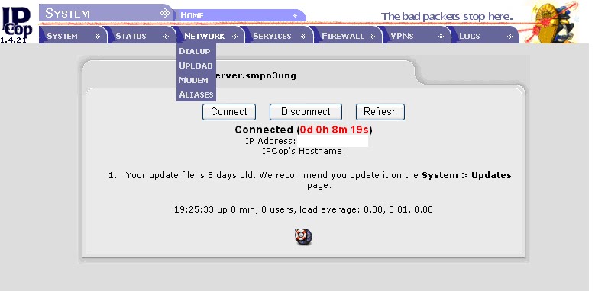The image size is (595, 291).
Task: Click the Refresh button
Action: [380, 112]
